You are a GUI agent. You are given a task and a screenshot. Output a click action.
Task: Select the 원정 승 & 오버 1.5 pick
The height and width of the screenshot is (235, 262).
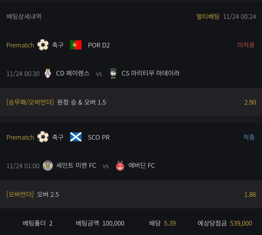tap(81, 102)
